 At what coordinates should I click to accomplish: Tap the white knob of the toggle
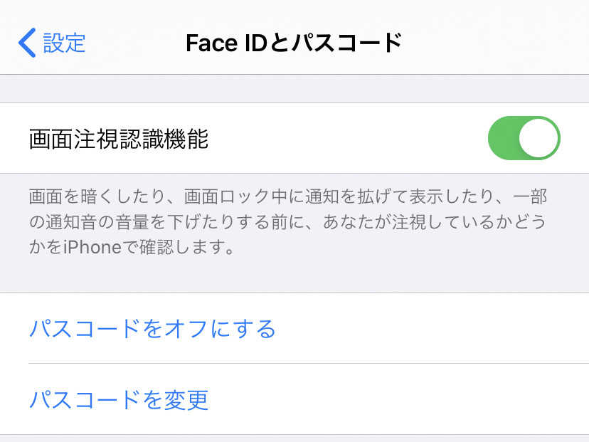click(538, 138)
